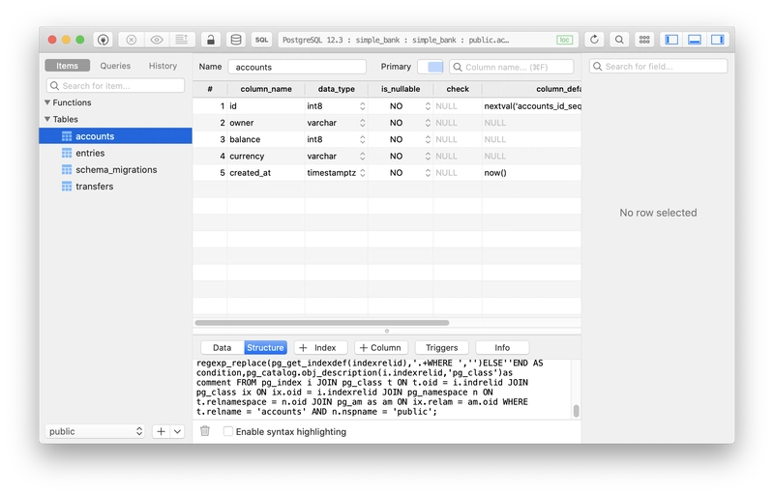774x495 pixels.
Task: Click the connection path bar PostgreSQL 12.3
Action: tap(428, 40)
